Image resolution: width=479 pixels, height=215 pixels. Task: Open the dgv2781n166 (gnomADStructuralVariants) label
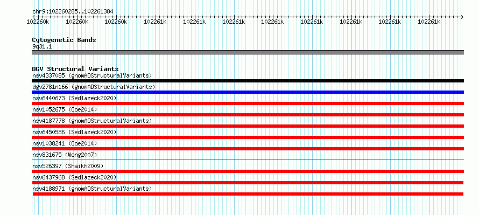click(x=94, y=87)
